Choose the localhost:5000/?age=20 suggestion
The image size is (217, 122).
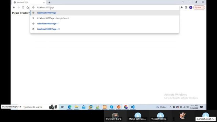coord(105,29)
